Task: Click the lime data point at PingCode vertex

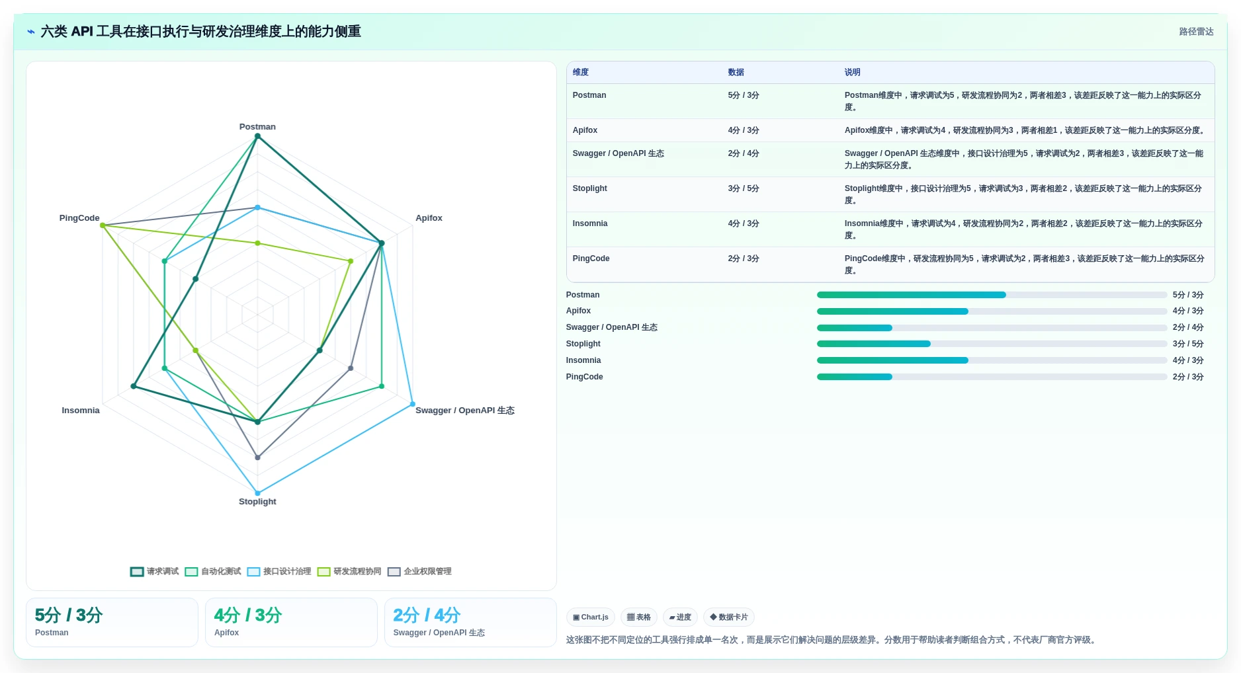Action: (x=103, y=225)
